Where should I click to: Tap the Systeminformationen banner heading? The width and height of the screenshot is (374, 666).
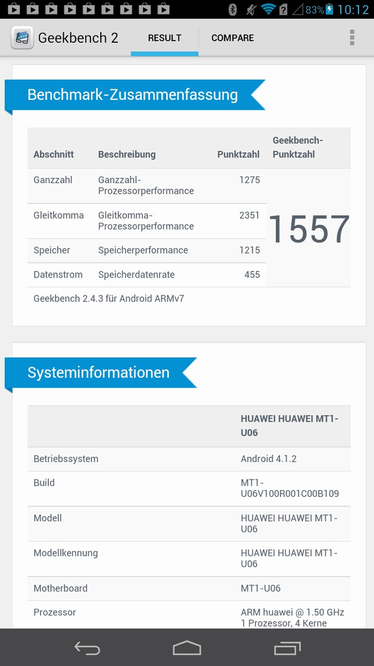[x=99, y=372]
